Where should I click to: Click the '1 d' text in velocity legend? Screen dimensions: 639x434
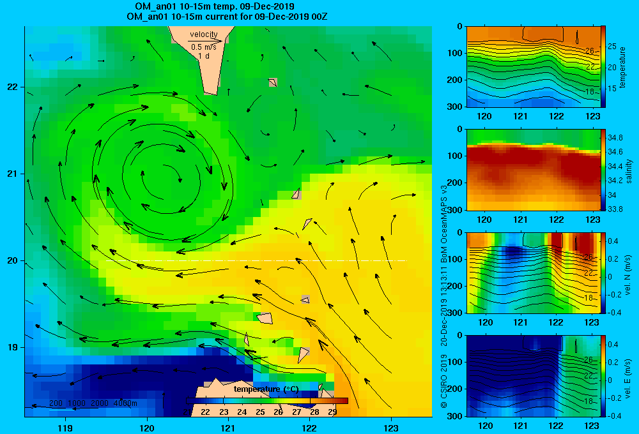tap(204, 56)
